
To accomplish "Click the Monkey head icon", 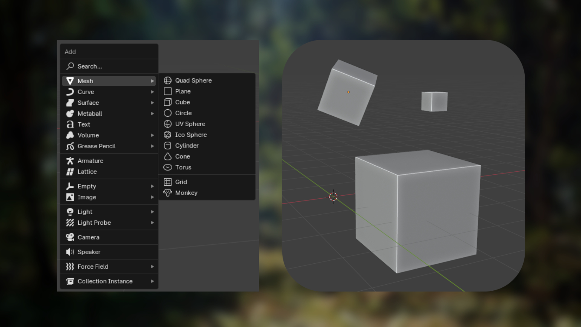I will pos(168,193).
